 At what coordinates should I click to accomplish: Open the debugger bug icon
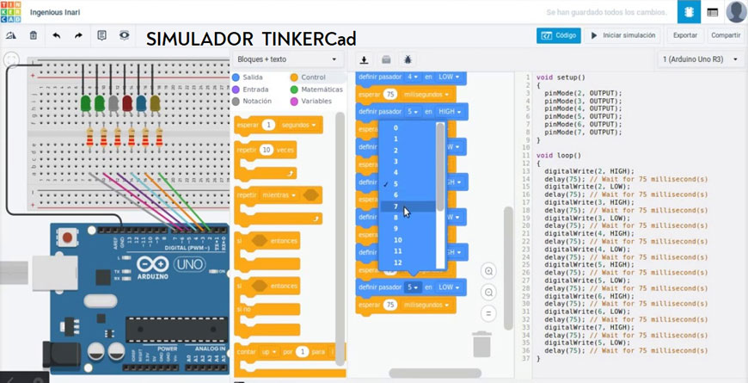click(x=408, y=59)
